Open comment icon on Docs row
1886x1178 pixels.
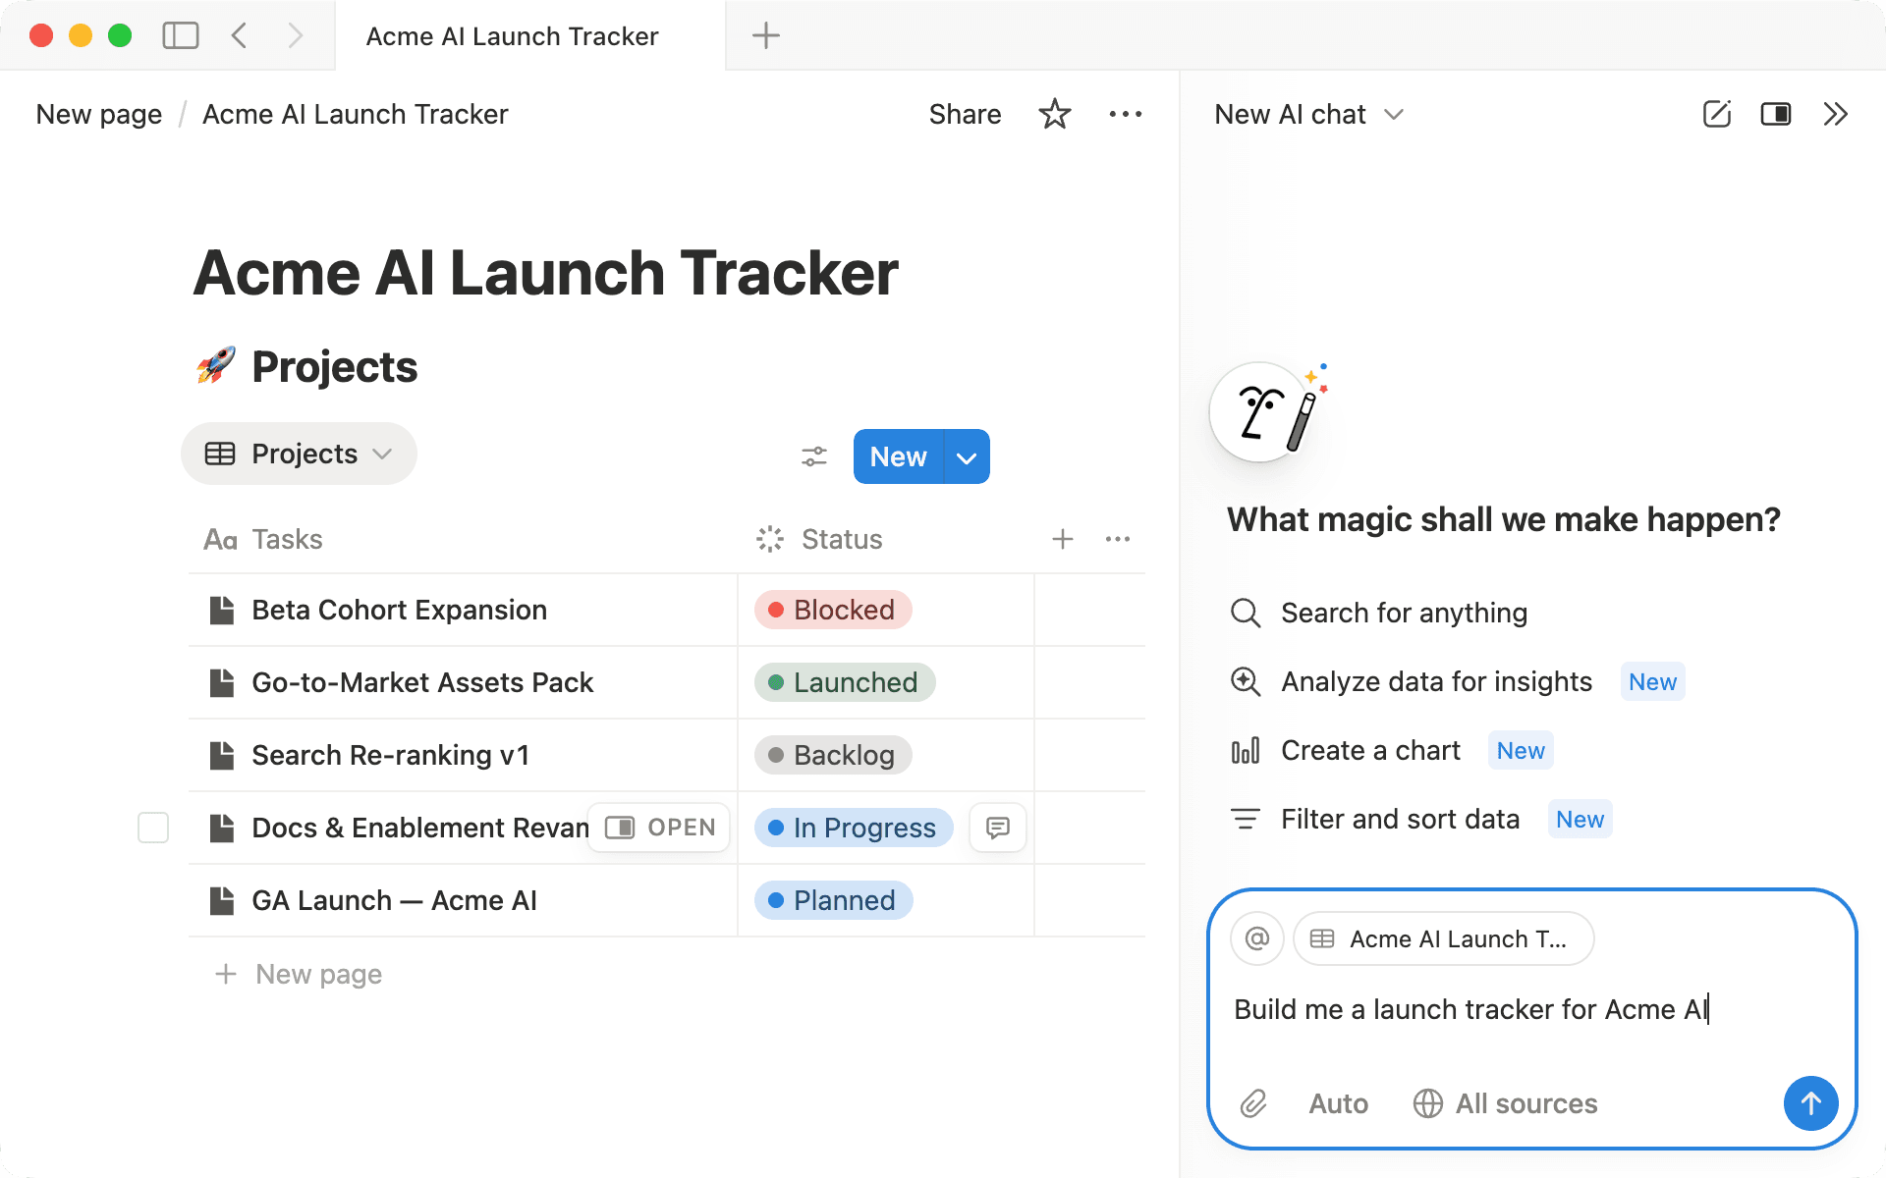[x=997, y=828]
